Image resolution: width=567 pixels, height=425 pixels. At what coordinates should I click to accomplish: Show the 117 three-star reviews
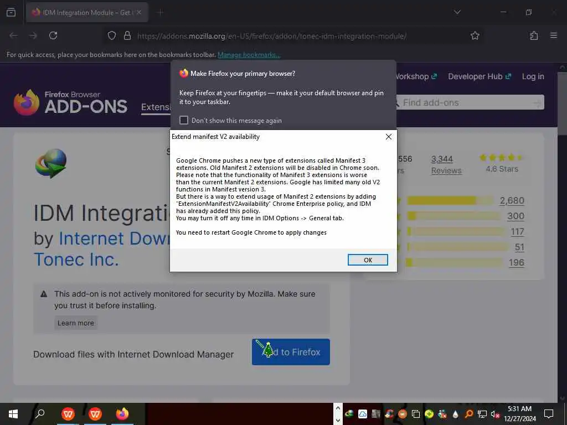click(517, 232)
